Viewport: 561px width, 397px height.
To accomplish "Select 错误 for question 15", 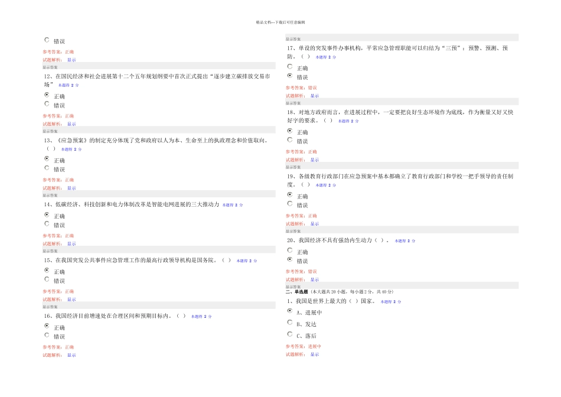I will click(47, 279).
